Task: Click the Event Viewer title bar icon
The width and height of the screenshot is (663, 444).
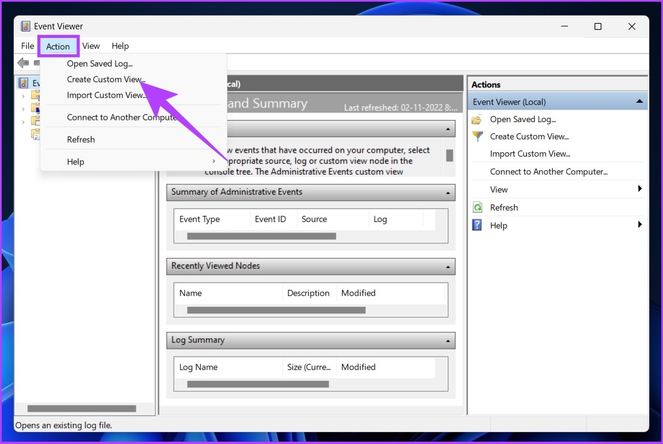Action: (25, 26)
